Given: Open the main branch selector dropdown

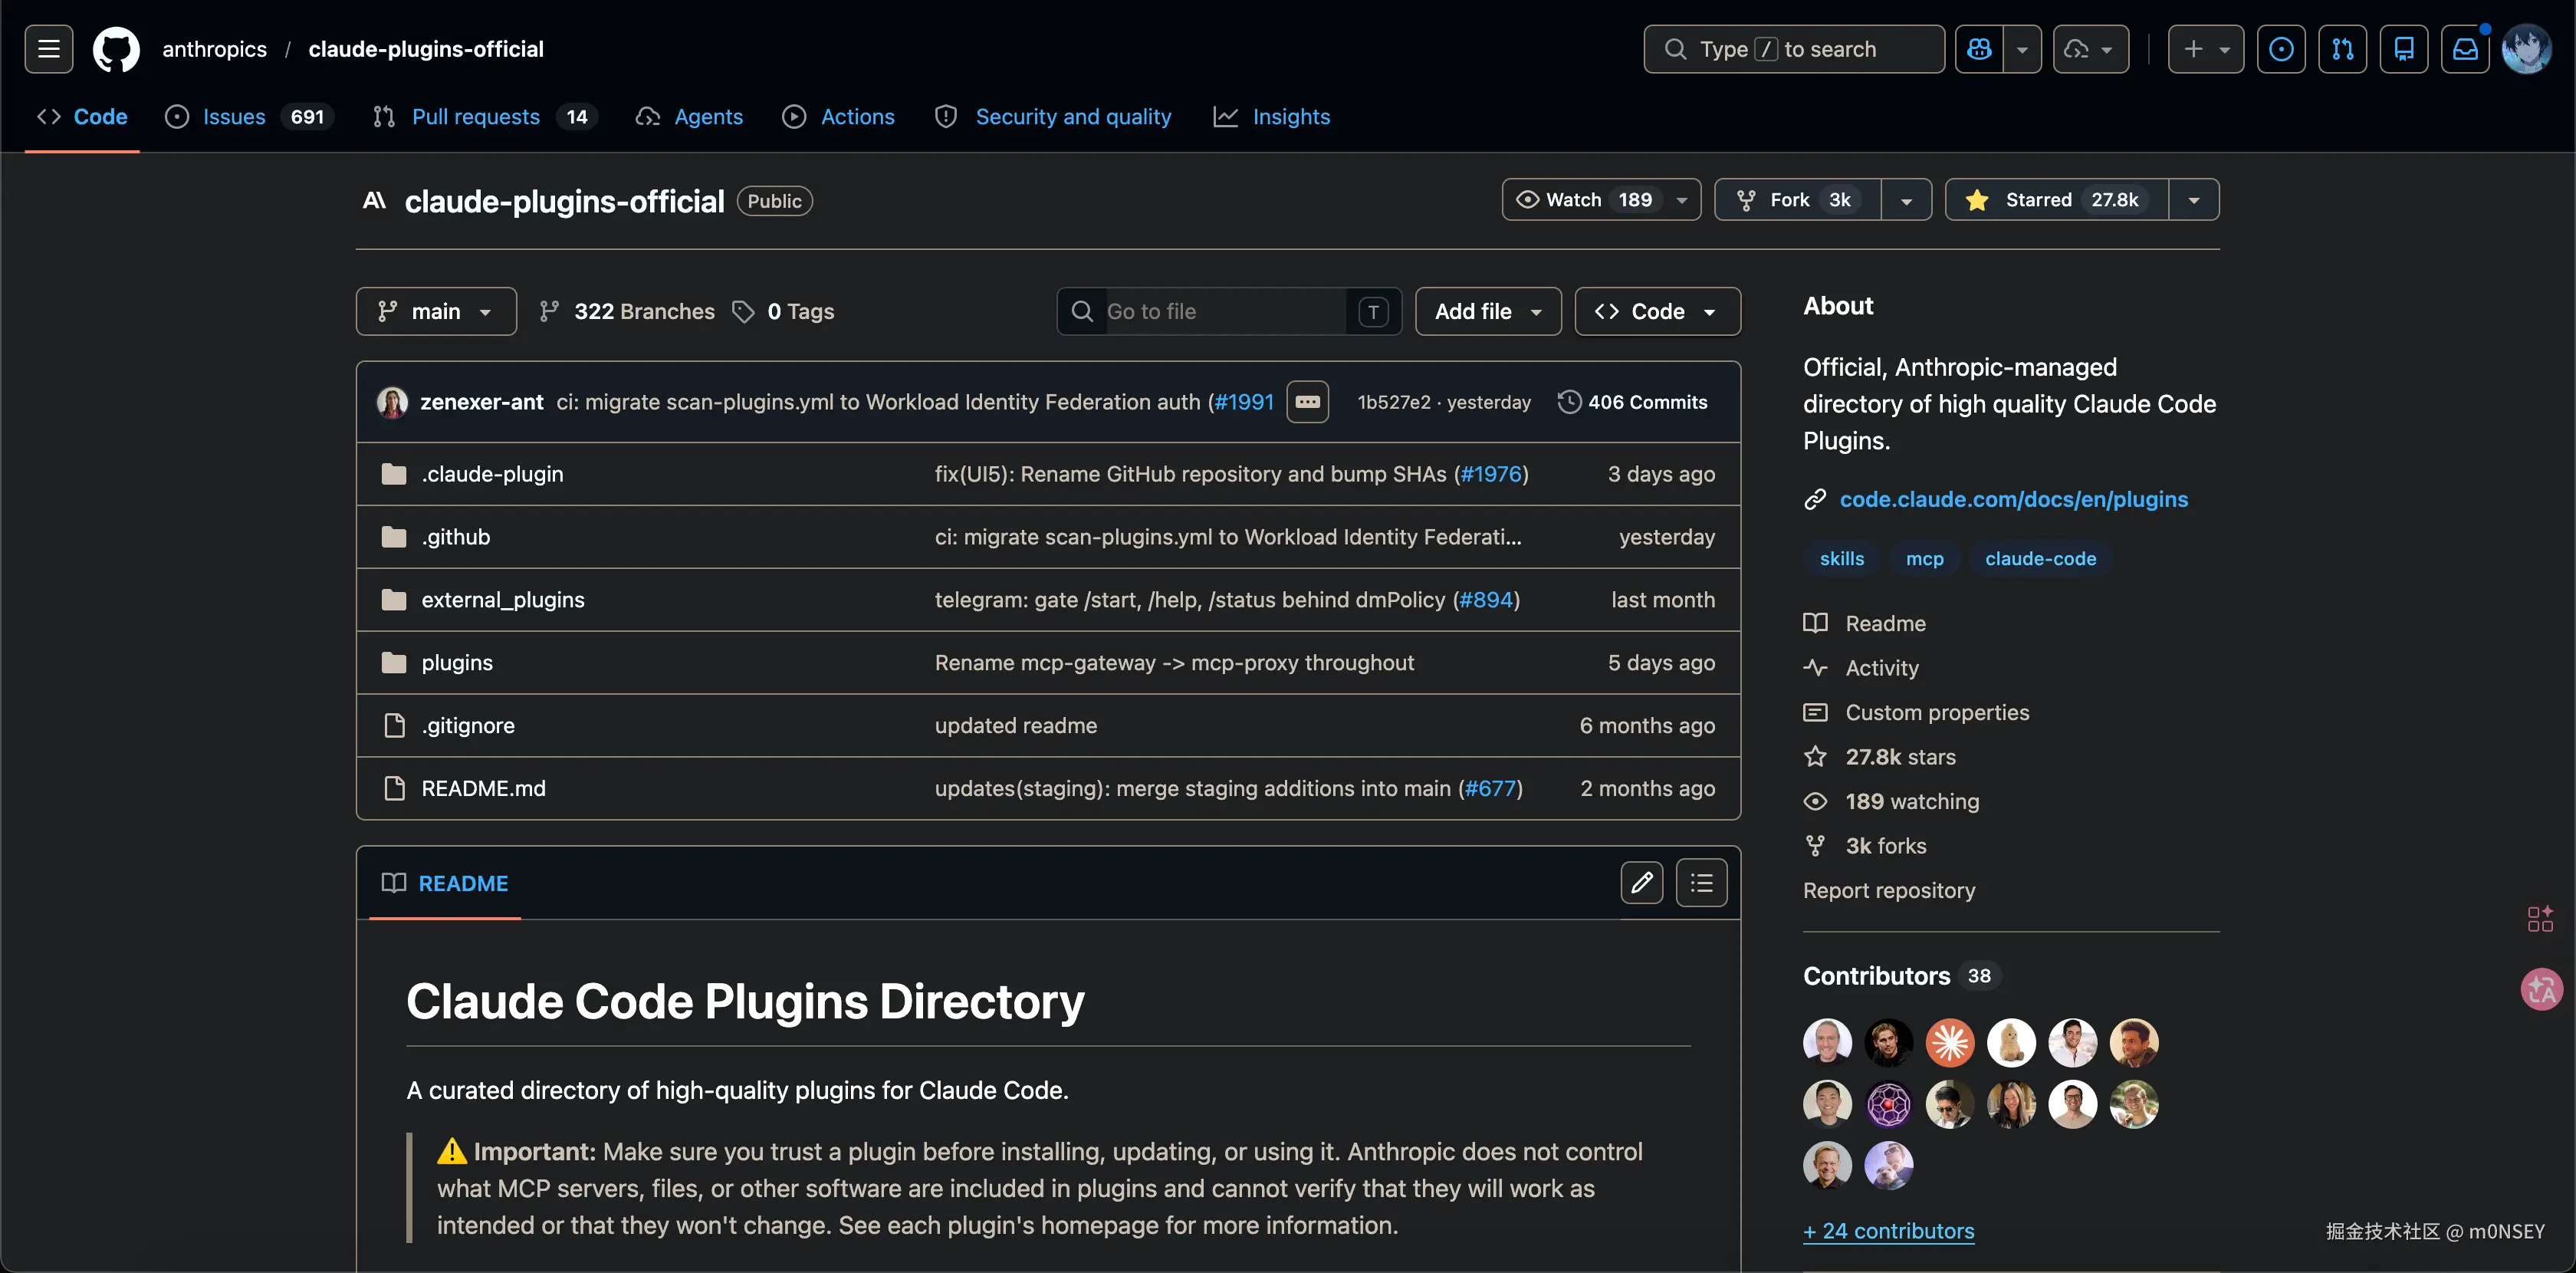Looking at the screenshot, I should coord(436,311).
